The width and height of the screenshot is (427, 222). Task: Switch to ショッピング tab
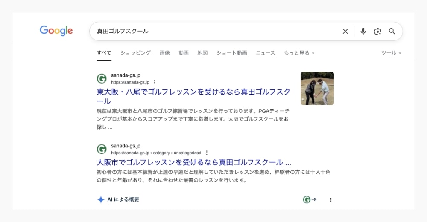click(x=136, y=53)
